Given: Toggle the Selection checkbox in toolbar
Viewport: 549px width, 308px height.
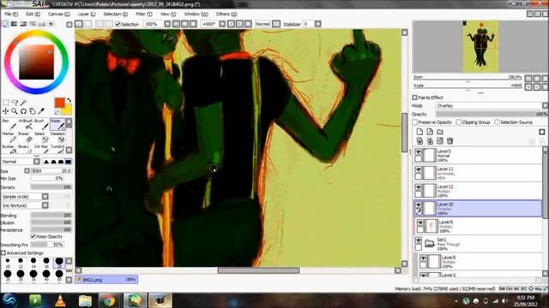Looking at the screenshot, I should click(118, 24).
